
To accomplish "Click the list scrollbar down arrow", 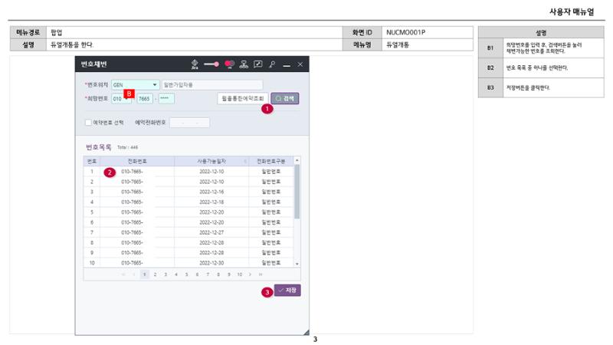I will 297,264.
